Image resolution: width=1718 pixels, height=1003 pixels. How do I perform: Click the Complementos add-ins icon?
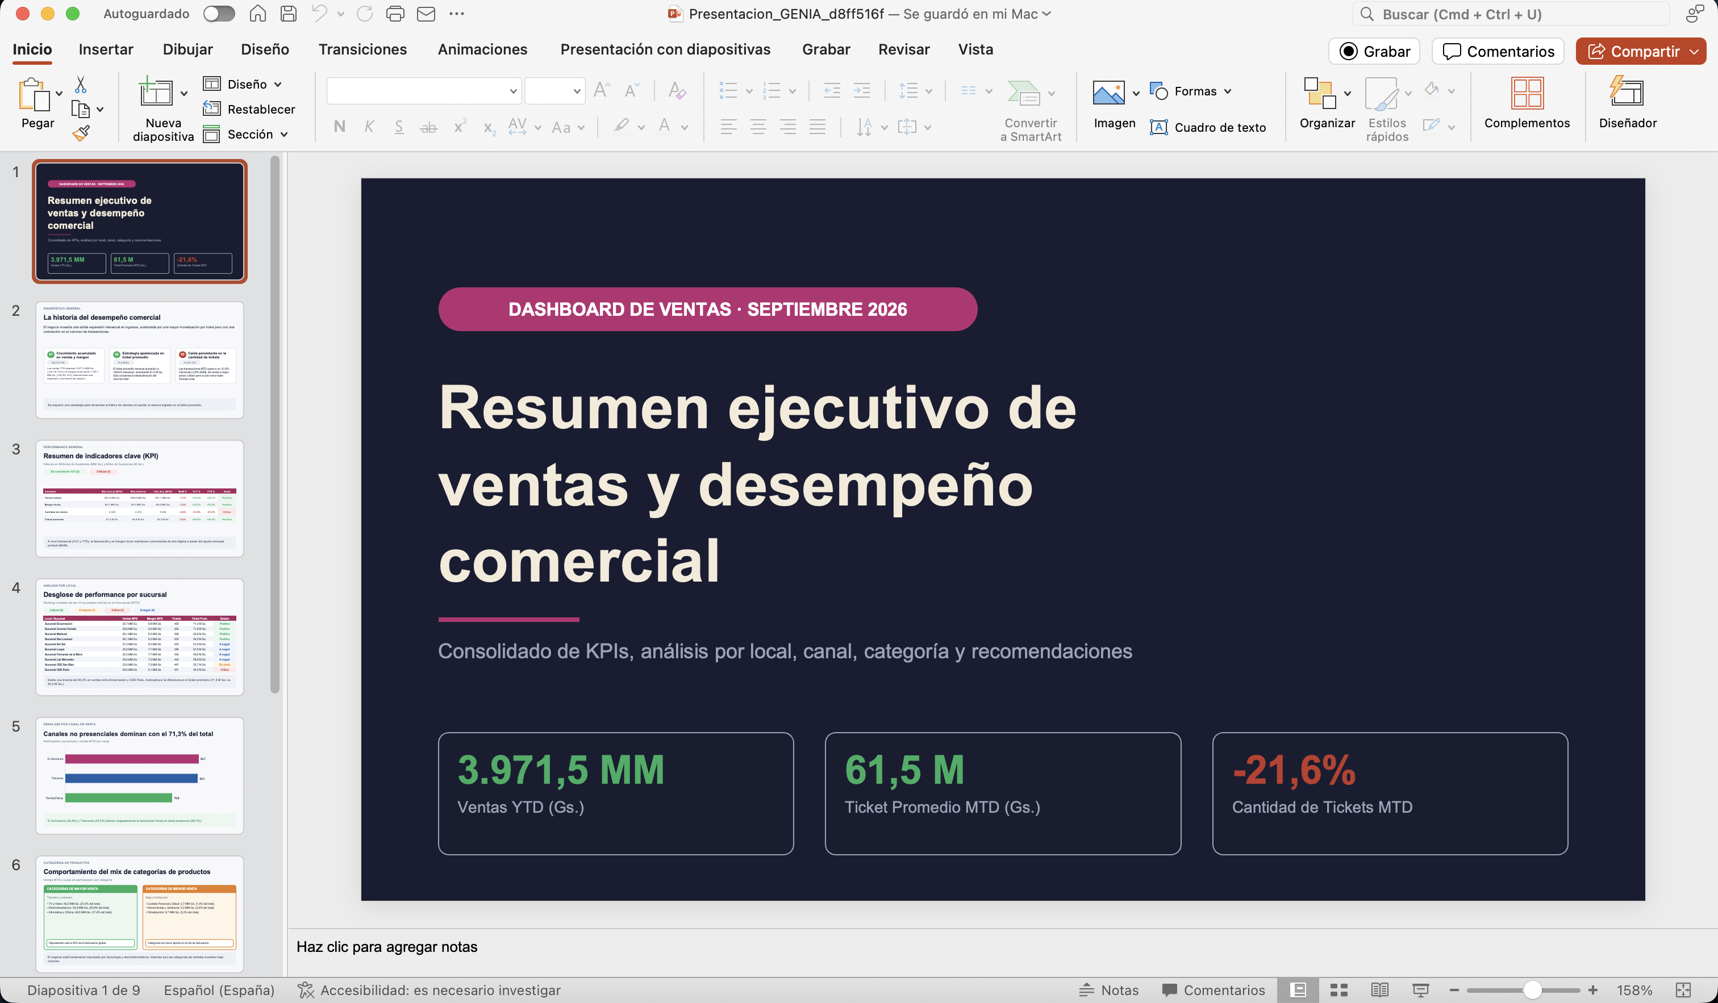click(1527, 93)
